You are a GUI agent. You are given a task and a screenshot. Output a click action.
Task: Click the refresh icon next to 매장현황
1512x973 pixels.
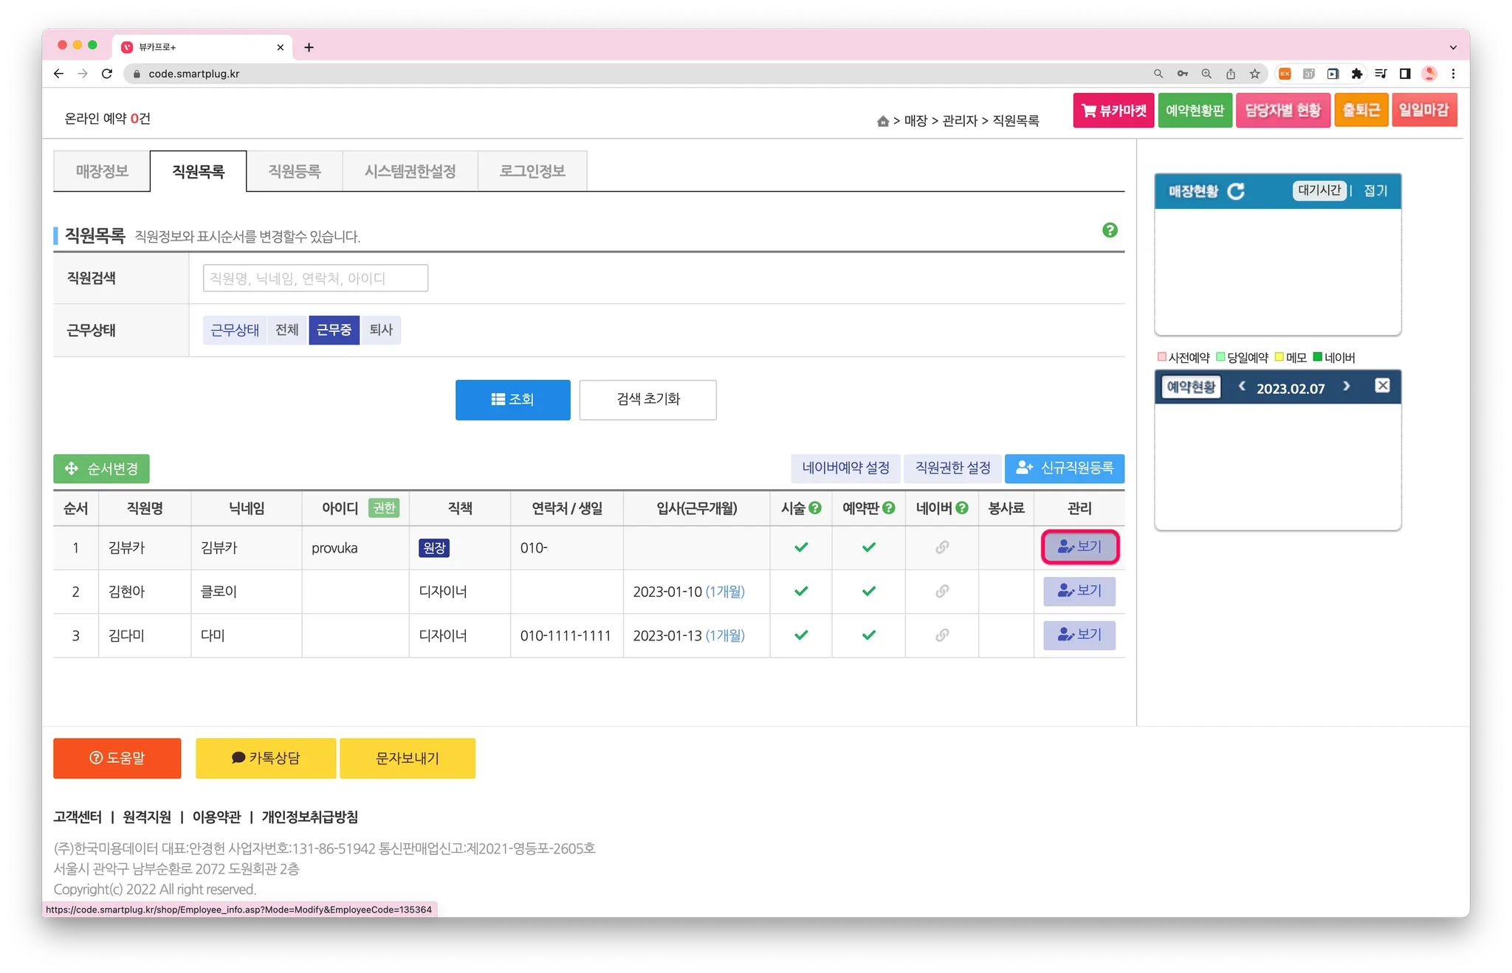tap(1236, 191)
